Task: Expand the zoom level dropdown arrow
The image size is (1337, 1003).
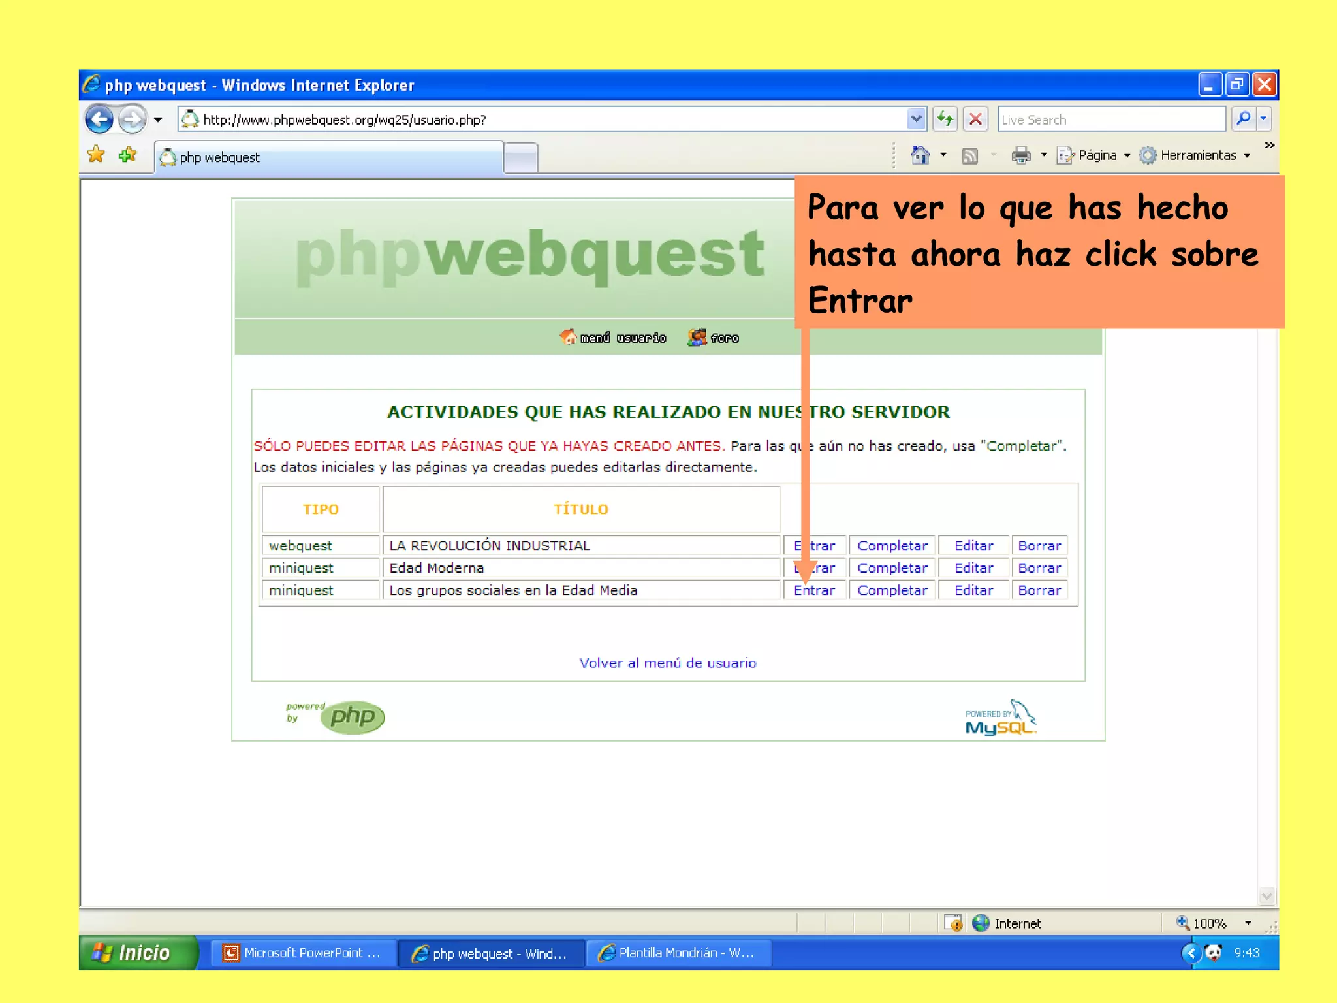Action: point(1248,923)
